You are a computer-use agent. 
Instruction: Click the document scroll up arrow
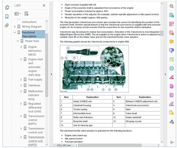pyautogui.click(x=162, y=4)
